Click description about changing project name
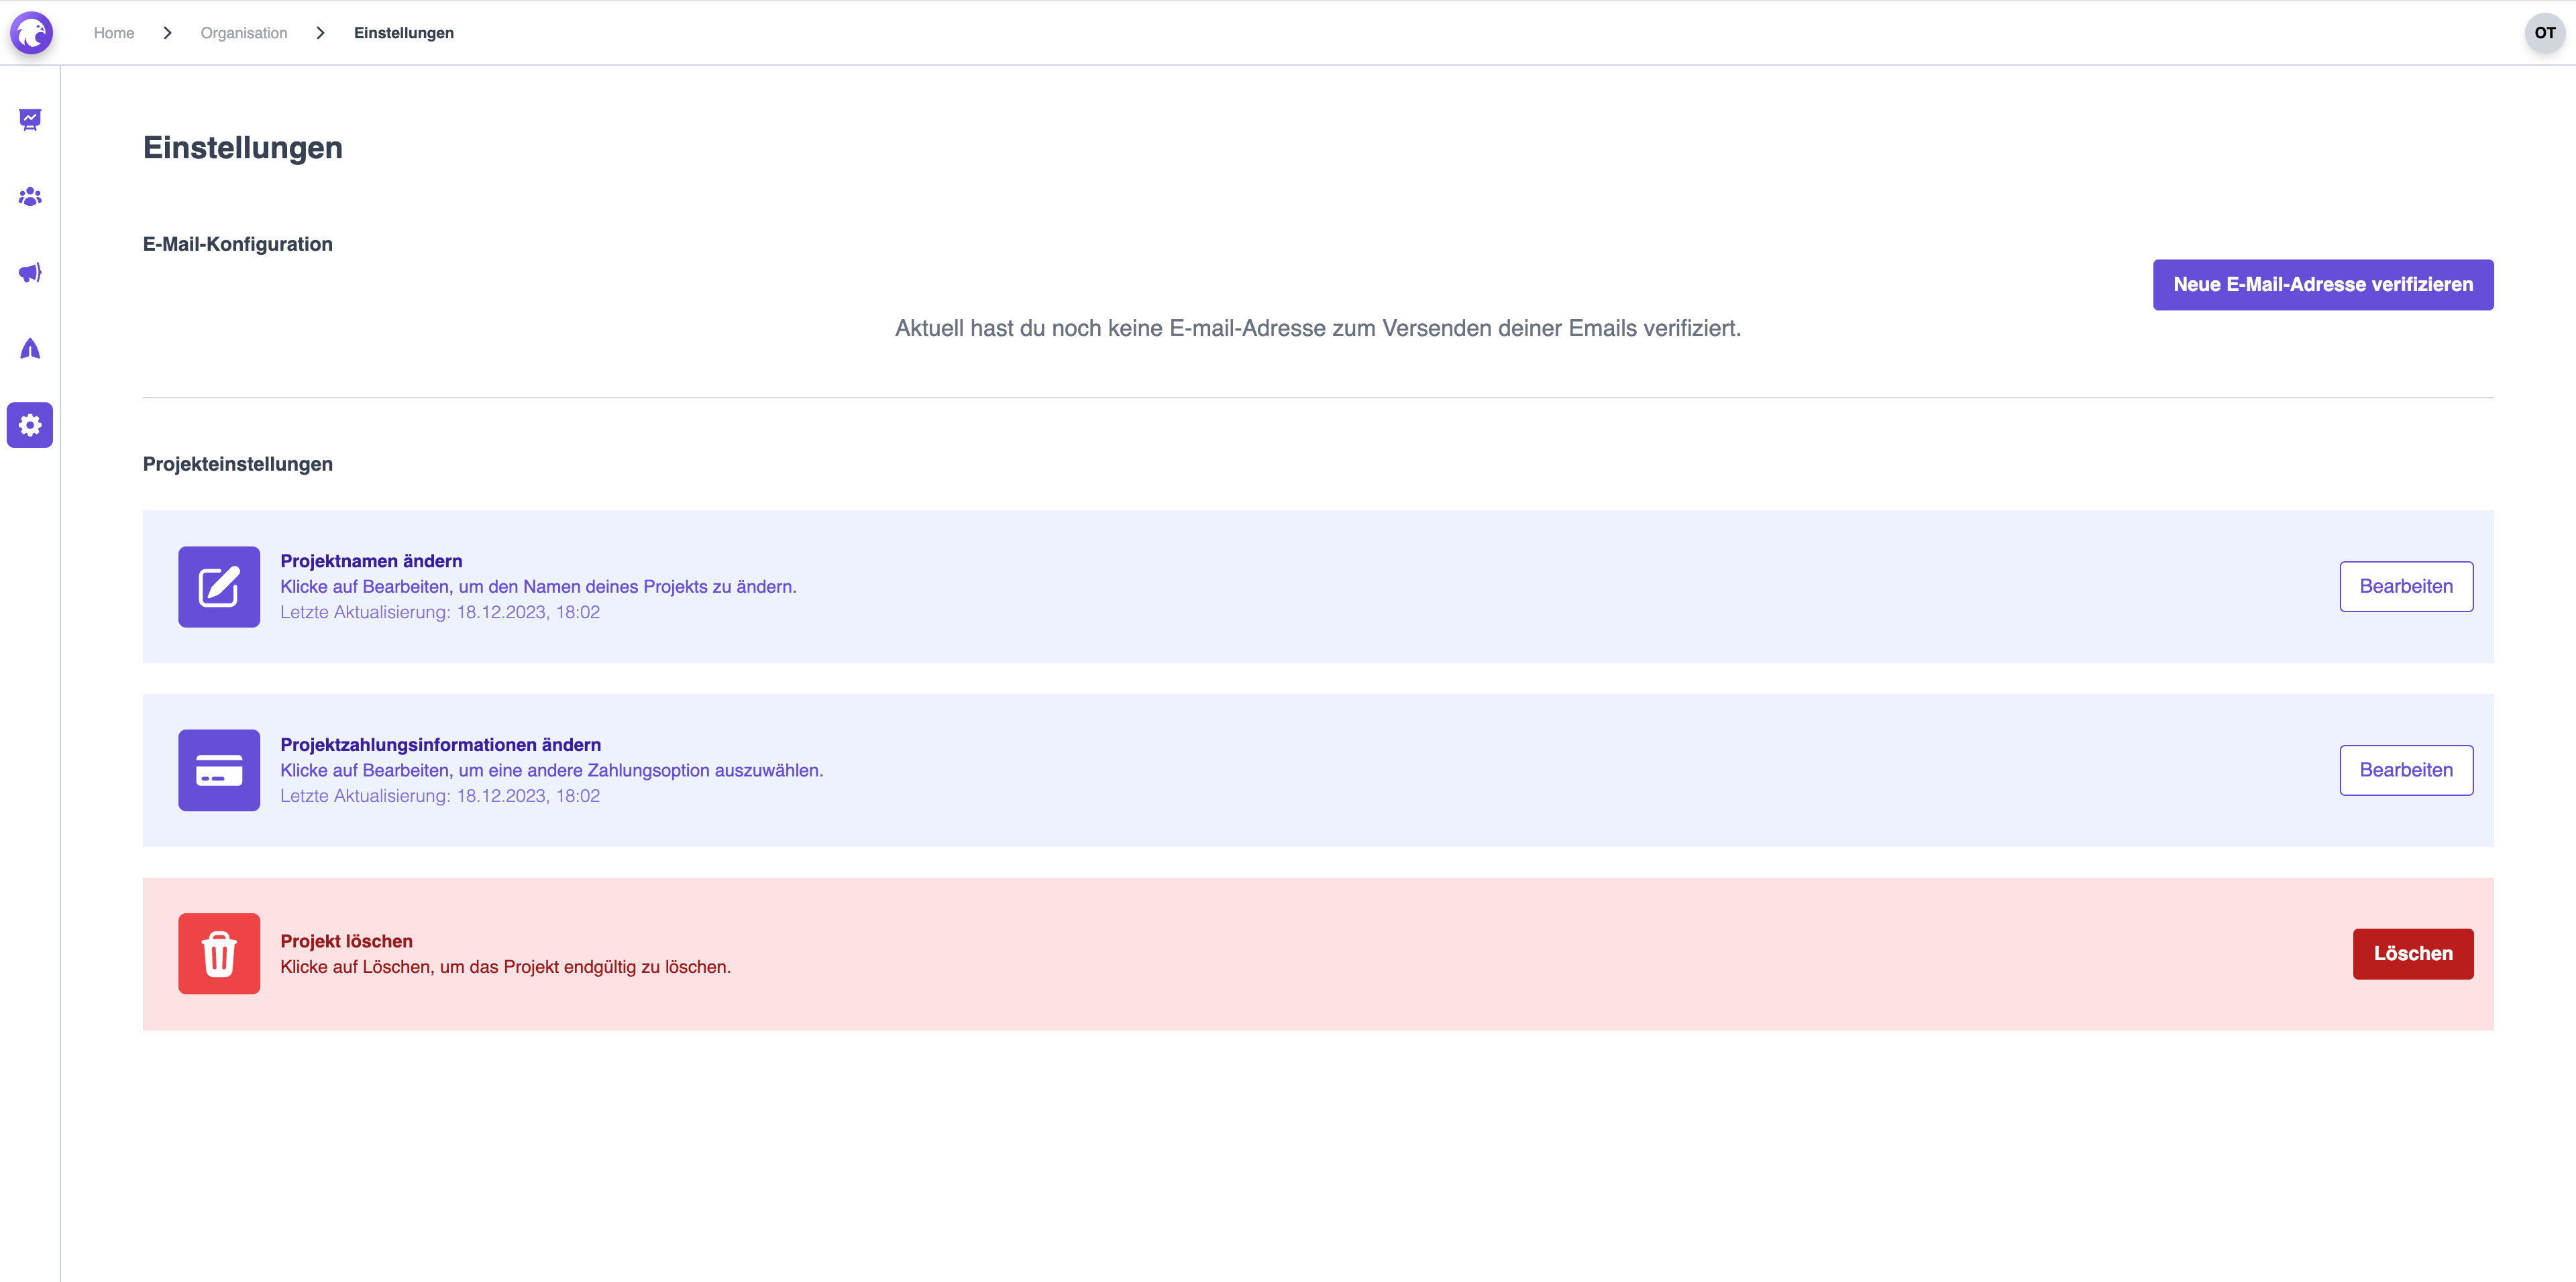Viewport: 2576px width, 1282px height. click(538, 587)
